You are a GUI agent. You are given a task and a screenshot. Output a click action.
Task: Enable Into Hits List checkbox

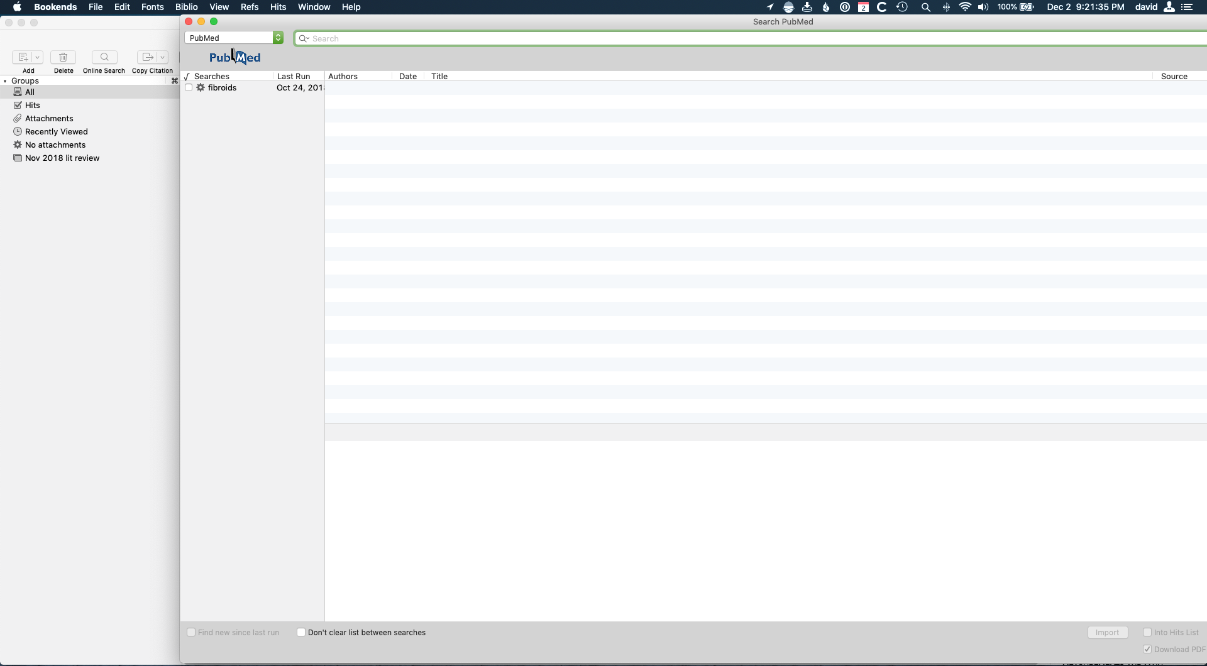pos(1147,632)
